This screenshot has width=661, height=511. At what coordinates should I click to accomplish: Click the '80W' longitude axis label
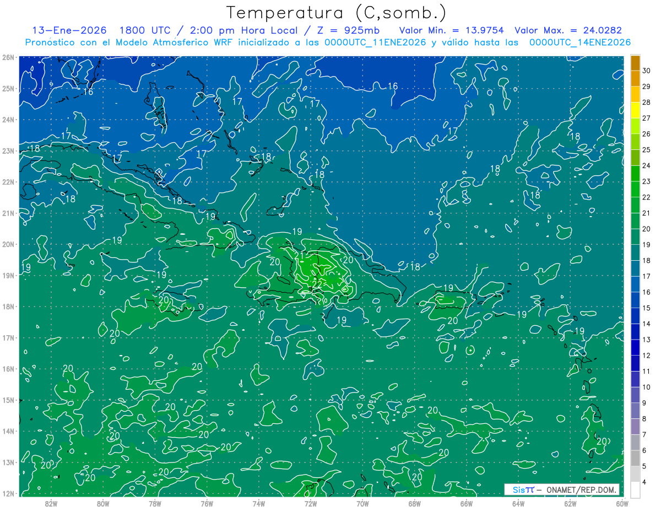103,503
